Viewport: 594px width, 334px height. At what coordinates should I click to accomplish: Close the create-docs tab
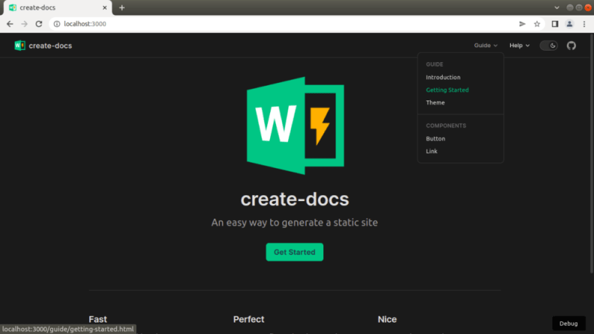(x=105, y=7)
